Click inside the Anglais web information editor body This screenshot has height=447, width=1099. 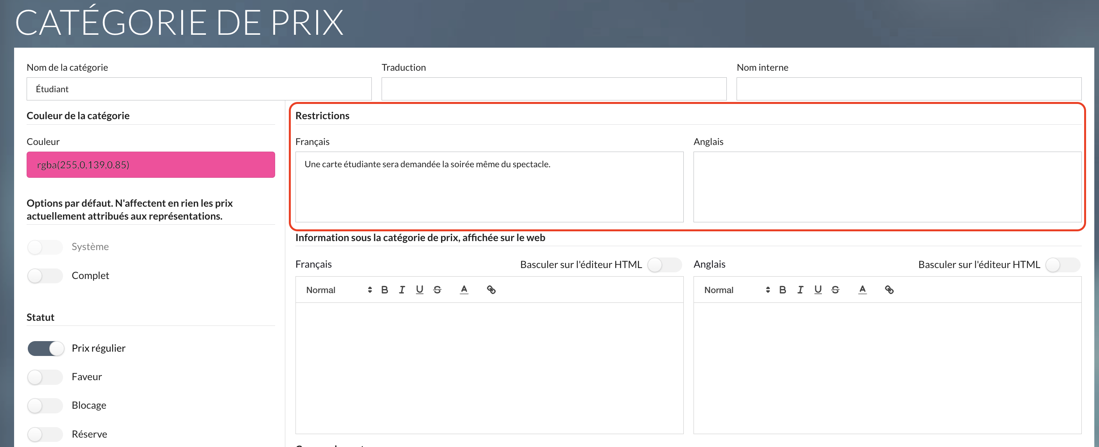click(887, 368)
